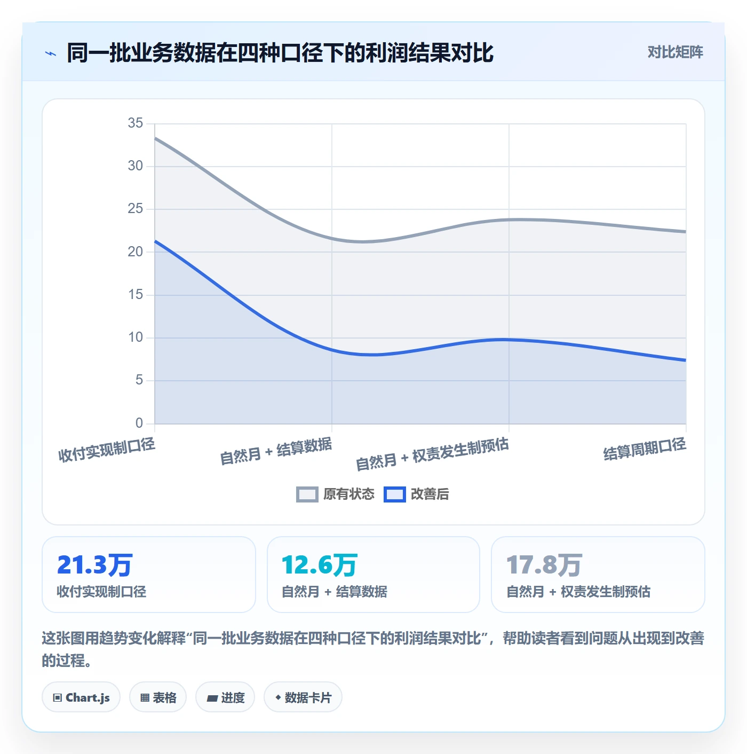The height and width of the screenshot is (754, 747).
Task: Click the Chart.js tag
Action: point(81,697)
